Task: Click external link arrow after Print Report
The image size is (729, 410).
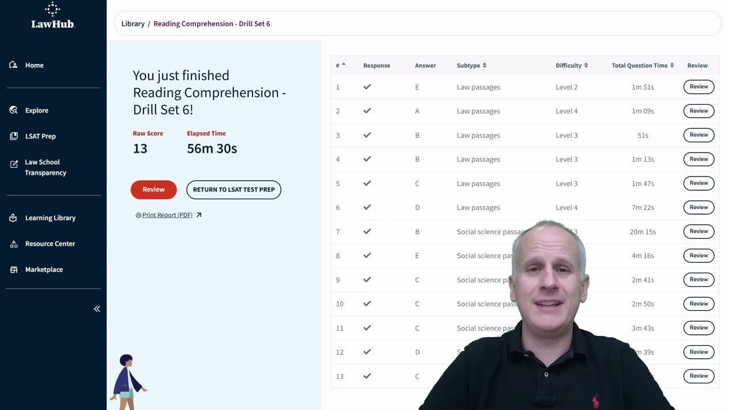Action: pyautogui.click(x=199, y=215)
